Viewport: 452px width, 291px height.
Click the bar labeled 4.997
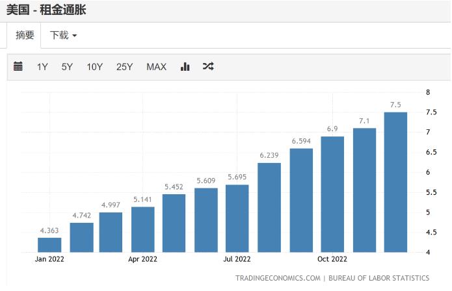click(111, 233)
